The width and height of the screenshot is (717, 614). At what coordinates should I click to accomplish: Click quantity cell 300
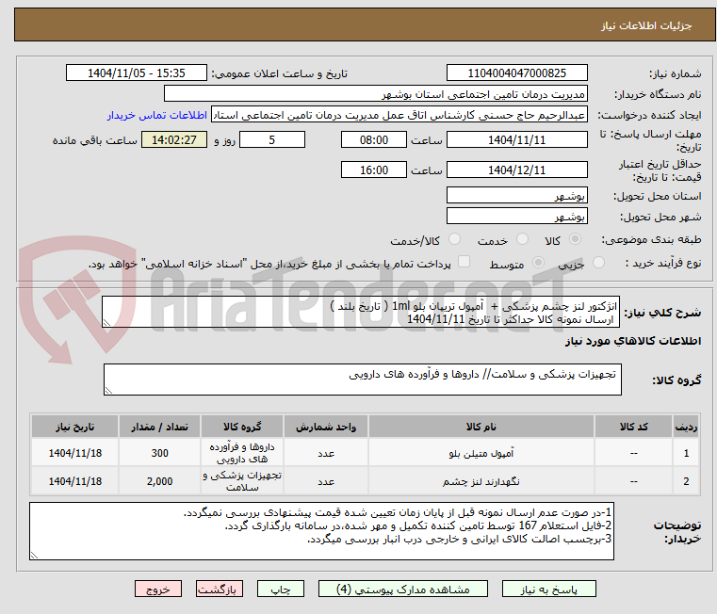coord(159,453)
